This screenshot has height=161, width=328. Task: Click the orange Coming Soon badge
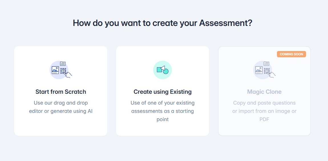(291, 54)
